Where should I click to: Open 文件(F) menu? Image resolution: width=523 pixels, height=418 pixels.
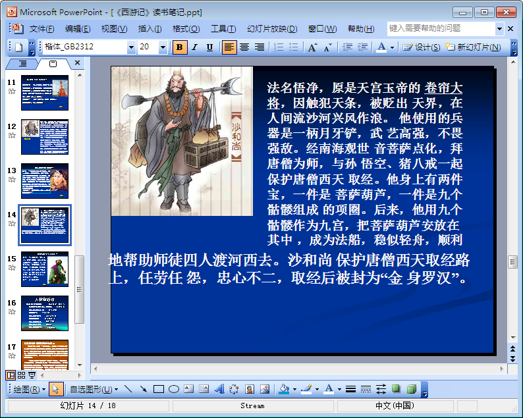[x=41, y=29]
